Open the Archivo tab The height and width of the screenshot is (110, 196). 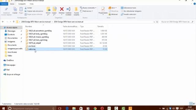(x=4, y=4)
